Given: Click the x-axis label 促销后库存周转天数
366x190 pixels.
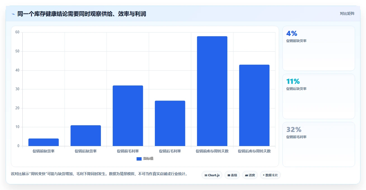Looking at the screenshot, I should [254, 151].
